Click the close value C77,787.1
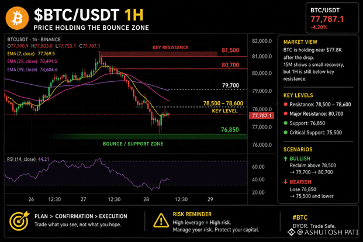 pos(89,46)
